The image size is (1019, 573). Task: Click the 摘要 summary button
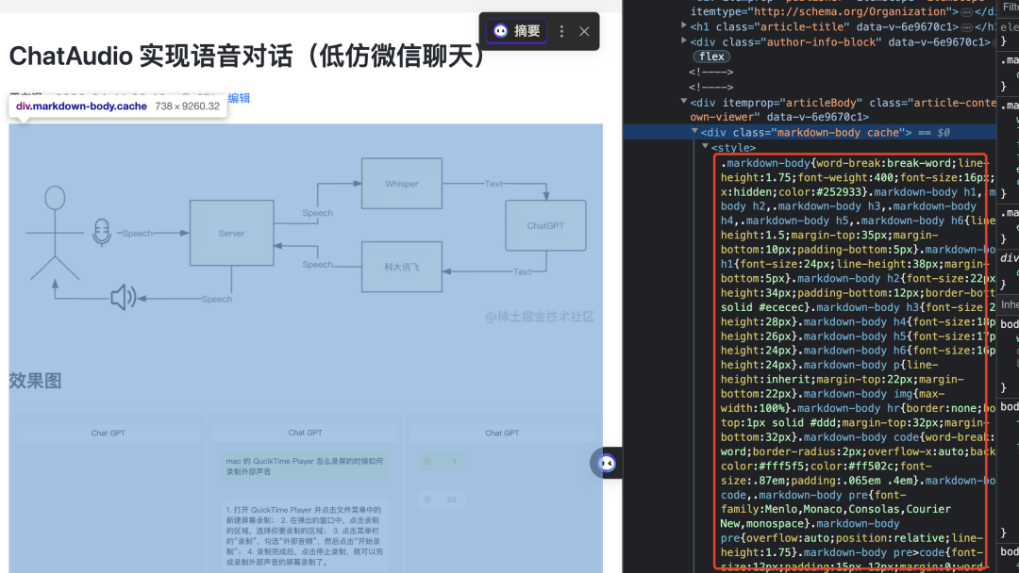click(514, 30)
